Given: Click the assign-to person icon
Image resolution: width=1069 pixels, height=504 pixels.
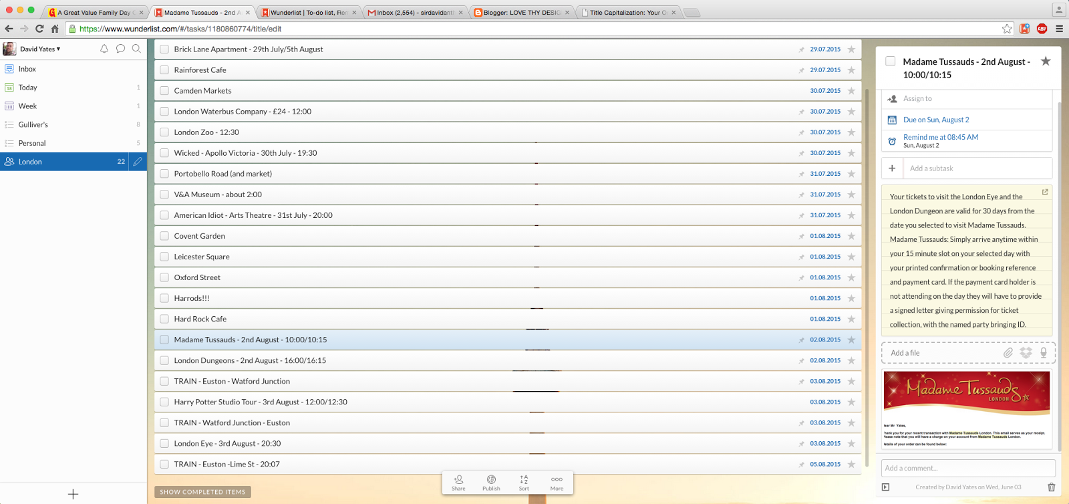Looking at the screenshot, I should 892,98.
